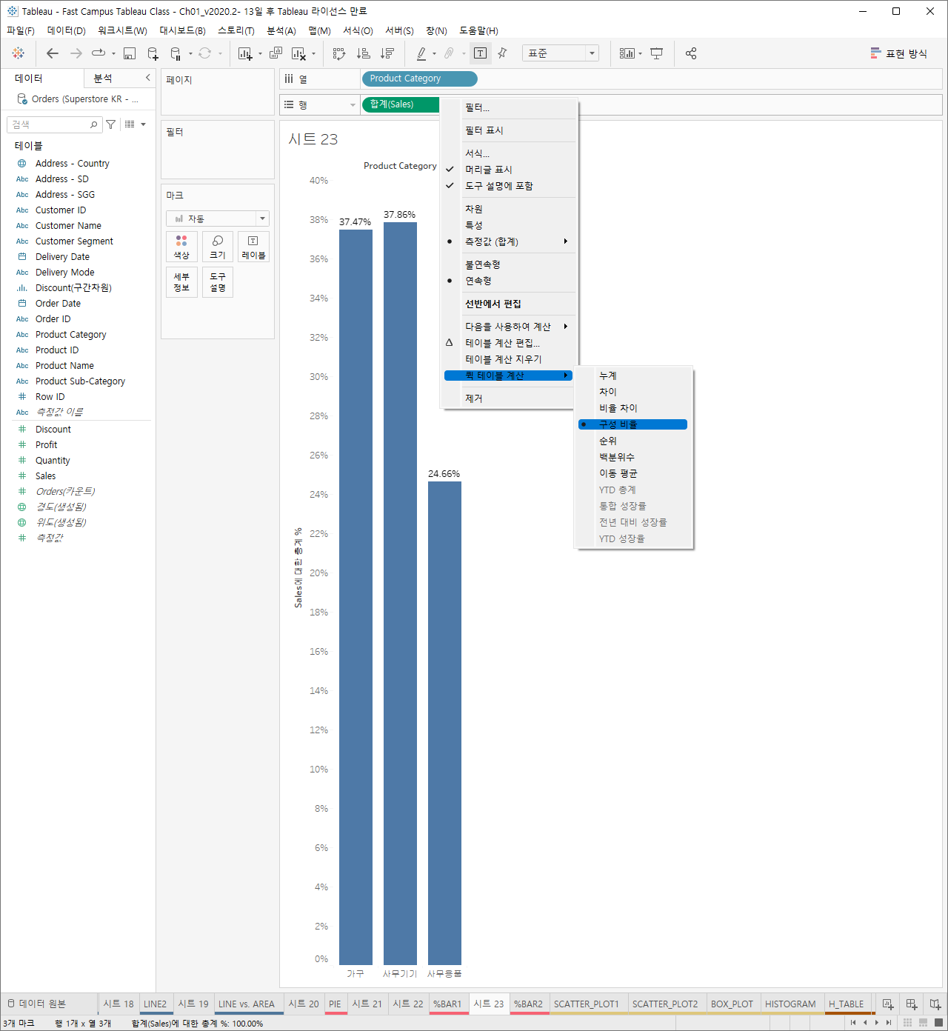Click the Tableau start page logo icon
The image size is (948, 1031).
(19, 53)
